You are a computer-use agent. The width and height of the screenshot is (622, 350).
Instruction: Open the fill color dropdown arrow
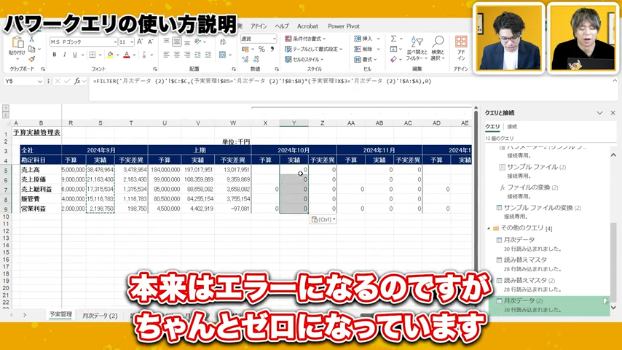117,55
